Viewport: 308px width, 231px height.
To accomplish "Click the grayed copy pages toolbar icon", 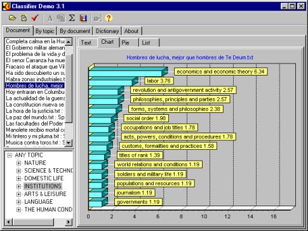I will pyautogui.click(x=61, y=18).
